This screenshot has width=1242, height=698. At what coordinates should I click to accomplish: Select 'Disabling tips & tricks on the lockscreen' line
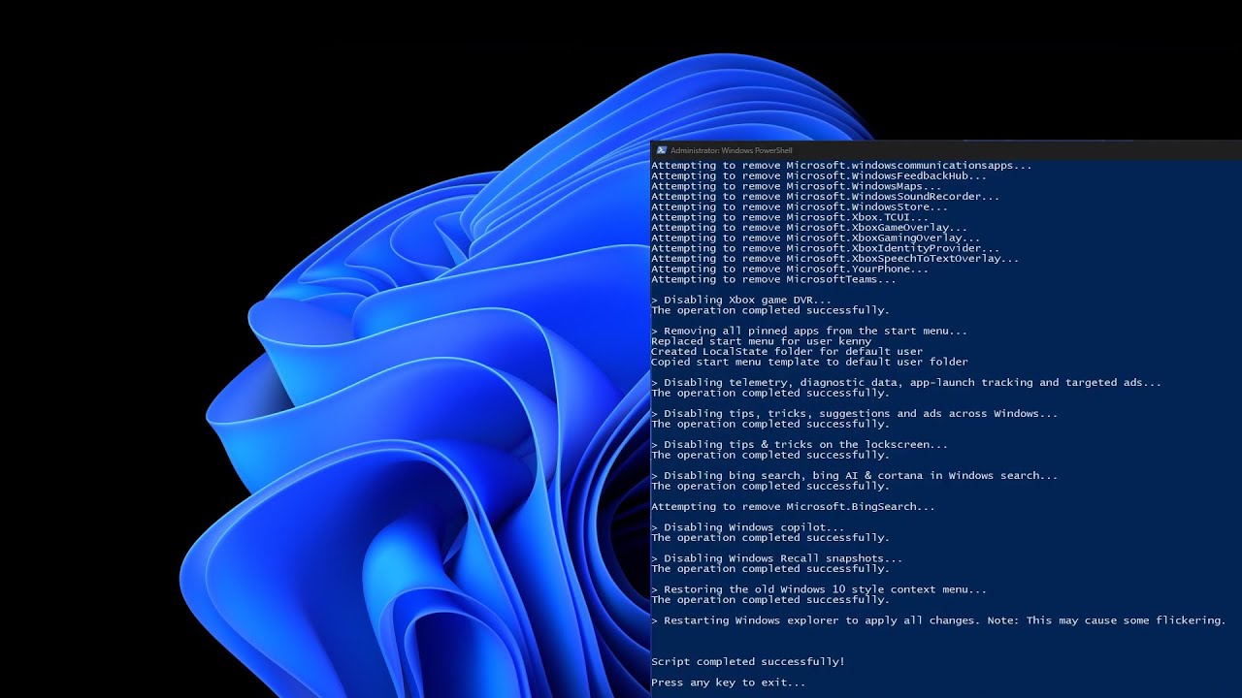point(800,445)
